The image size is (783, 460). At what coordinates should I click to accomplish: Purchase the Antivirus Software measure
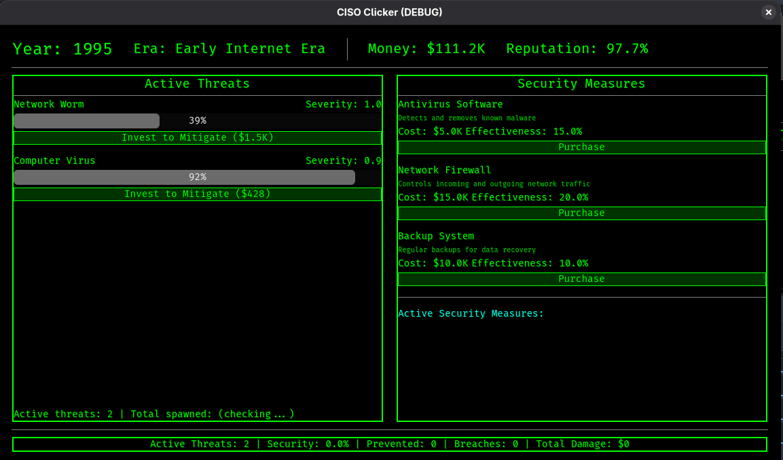[581, 147]
